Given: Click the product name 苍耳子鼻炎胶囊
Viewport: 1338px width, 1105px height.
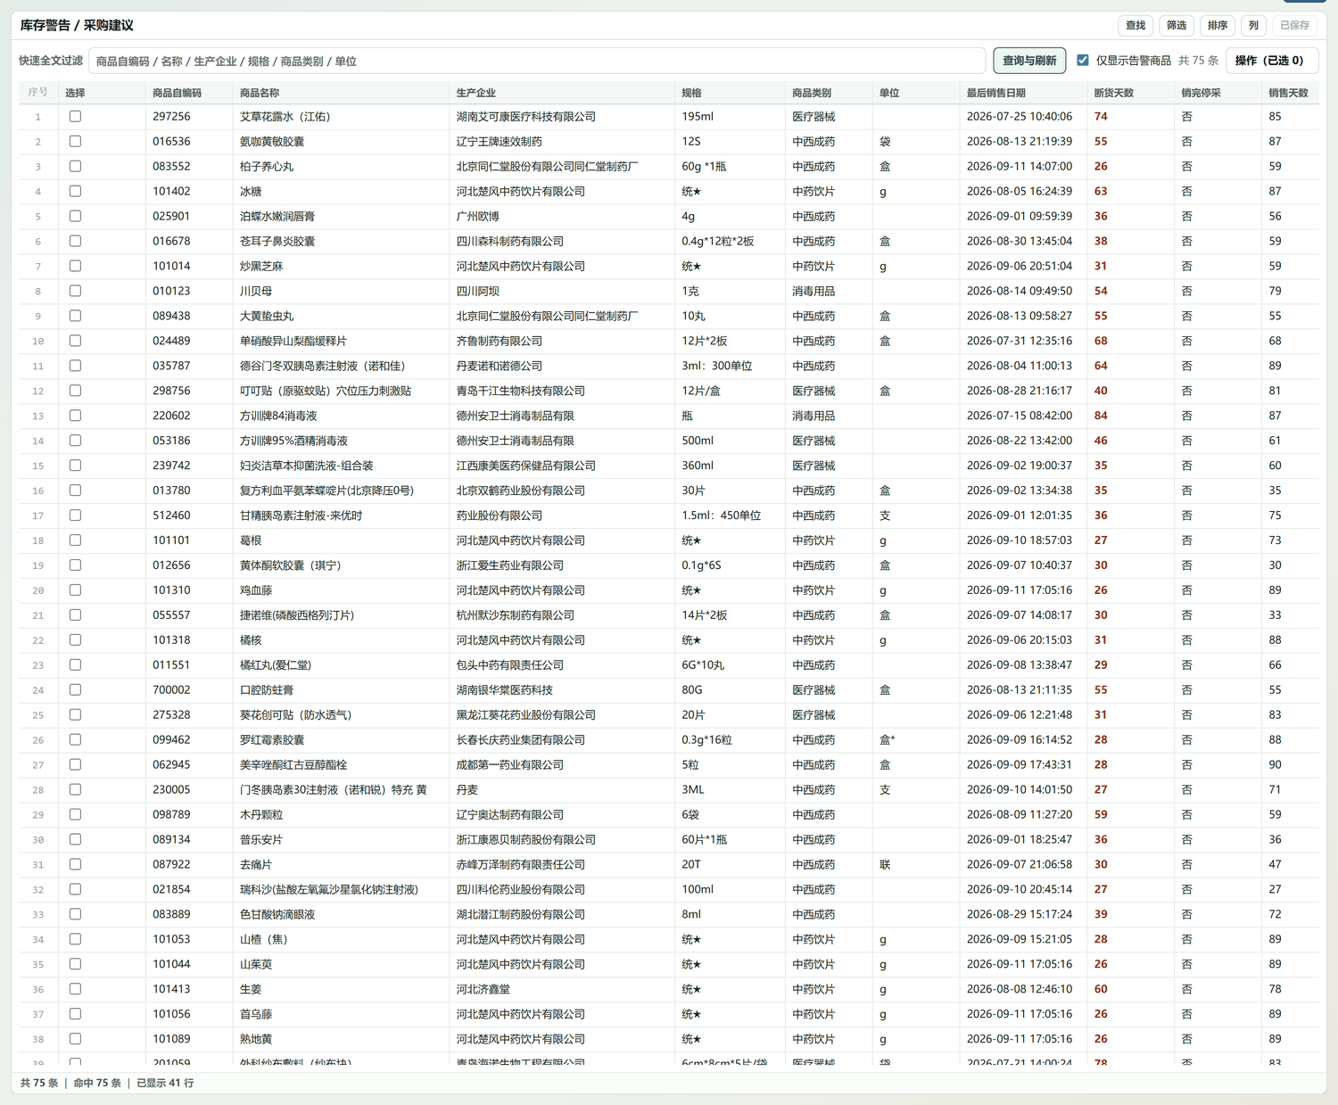Looking at the screenshot, I should (277, 242).
